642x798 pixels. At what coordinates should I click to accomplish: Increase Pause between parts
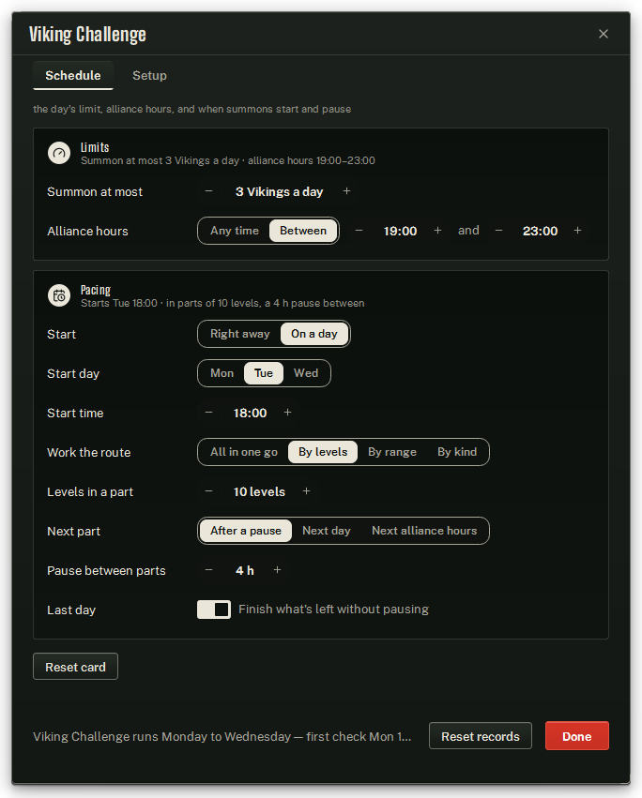[278, 570]
